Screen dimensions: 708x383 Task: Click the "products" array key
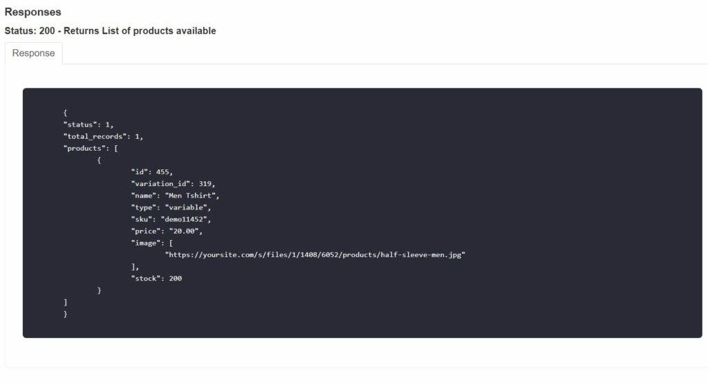click(x=83, y=148)
